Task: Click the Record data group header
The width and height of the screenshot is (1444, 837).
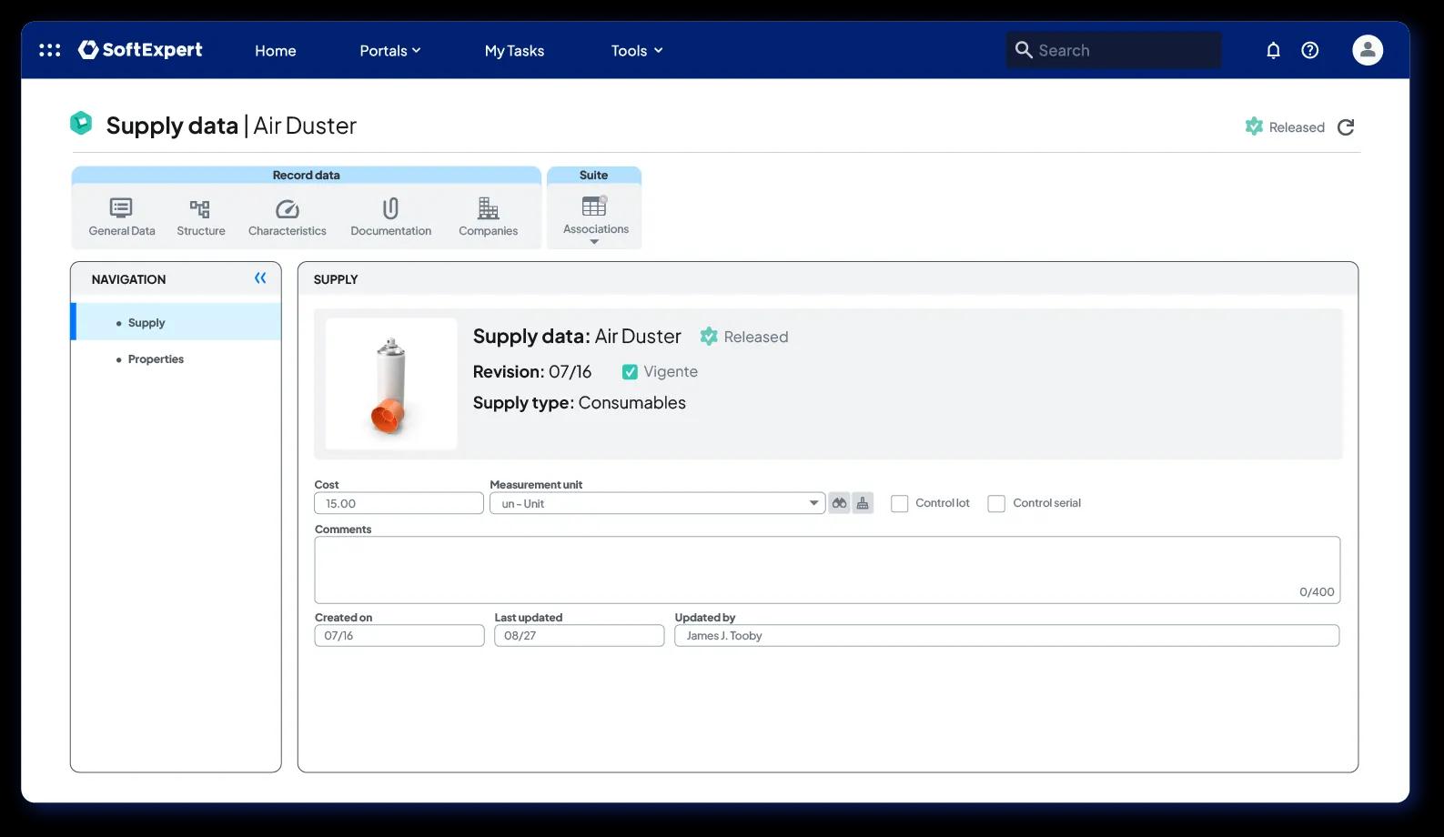Action: 307,175
